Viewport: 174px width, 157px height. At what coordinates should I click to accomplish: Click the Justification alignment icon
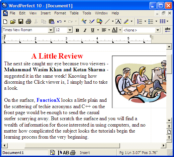104,30
